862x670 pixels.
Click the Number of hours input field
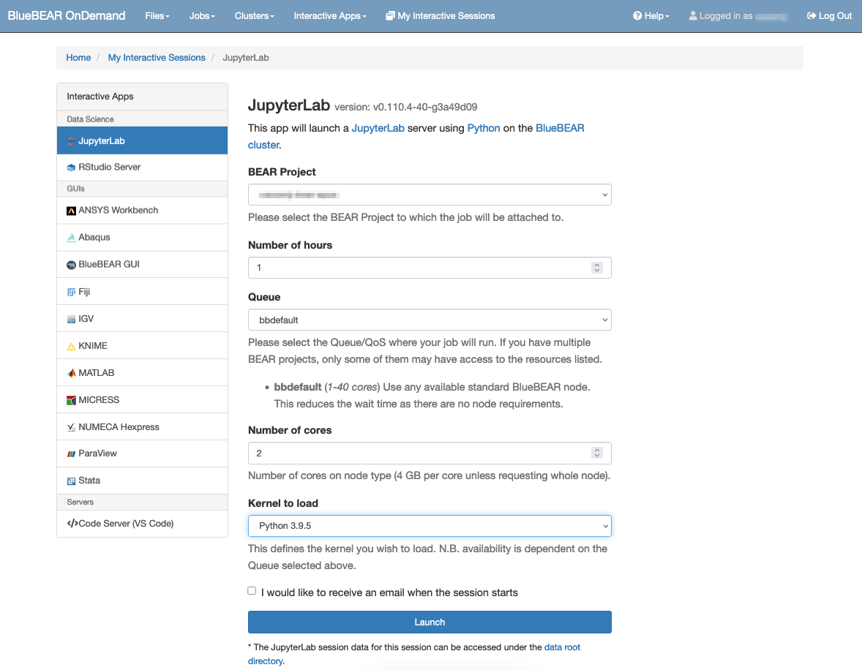430,268
